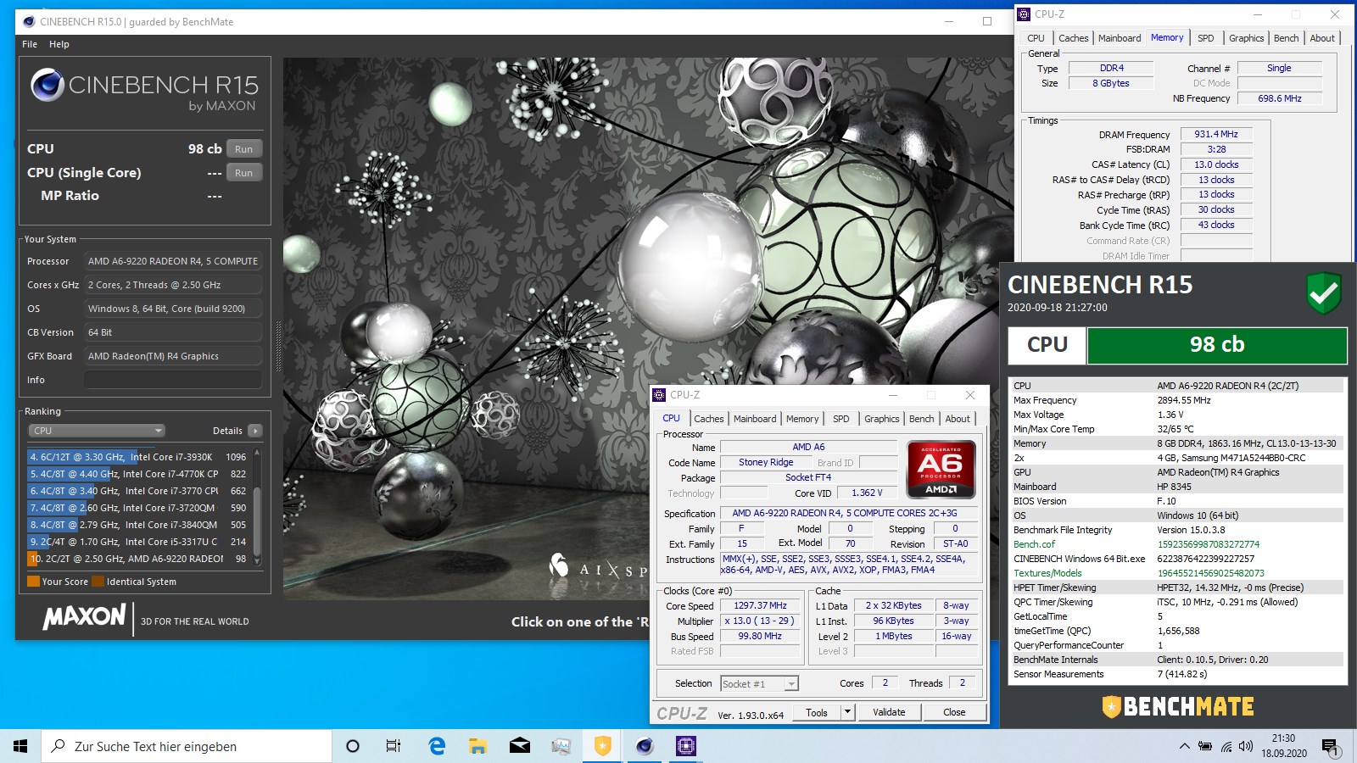This screenshot has height=763, width=1357.
Task: Switch to SPD tab in lower CPU-Z
Action: coord(840,419)
